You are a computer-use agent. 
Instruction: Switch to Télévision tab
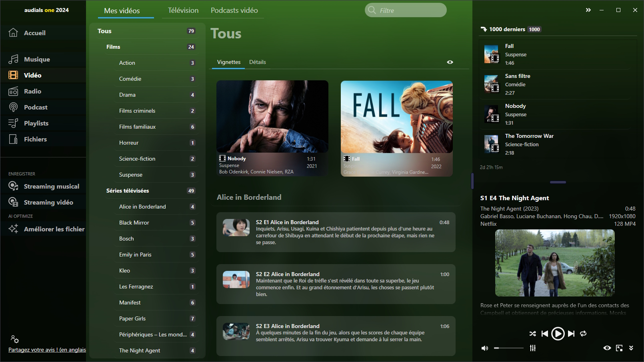(183, 10)
